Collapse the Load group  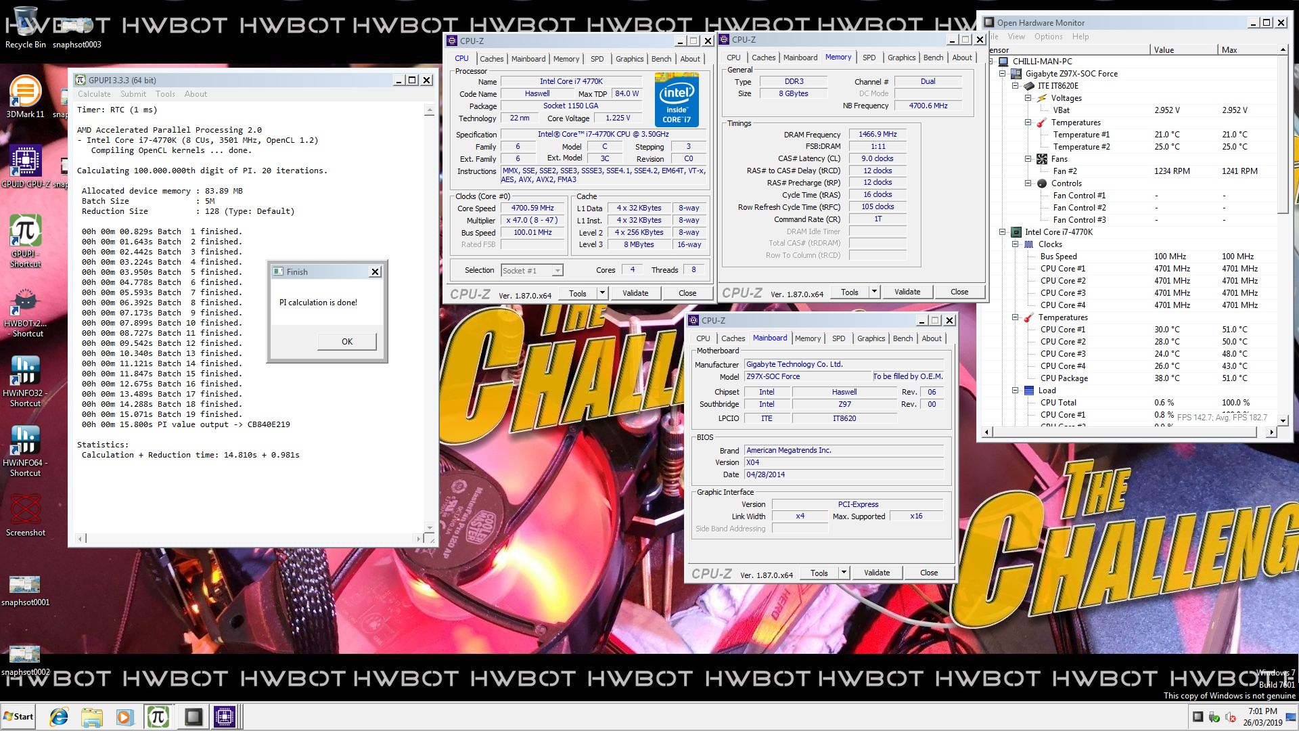coord(1016,391)
